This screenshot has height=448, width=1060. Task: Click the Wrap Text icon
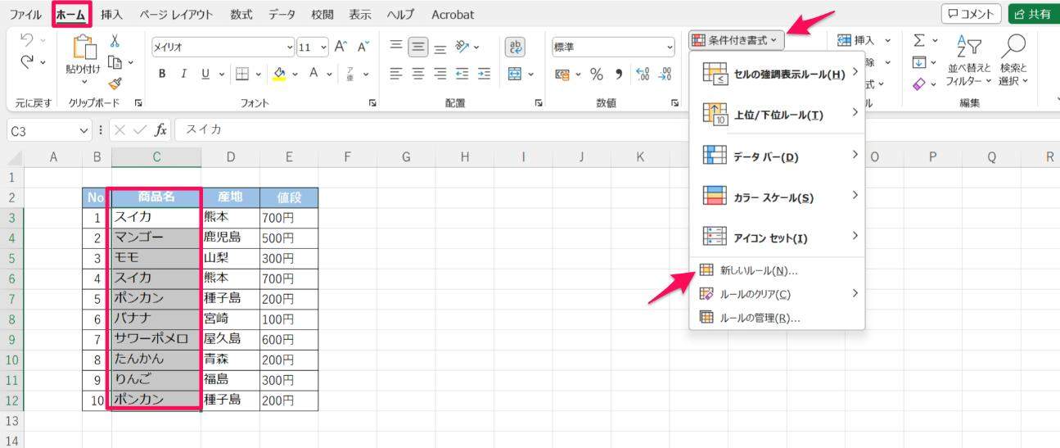point(516,47)
